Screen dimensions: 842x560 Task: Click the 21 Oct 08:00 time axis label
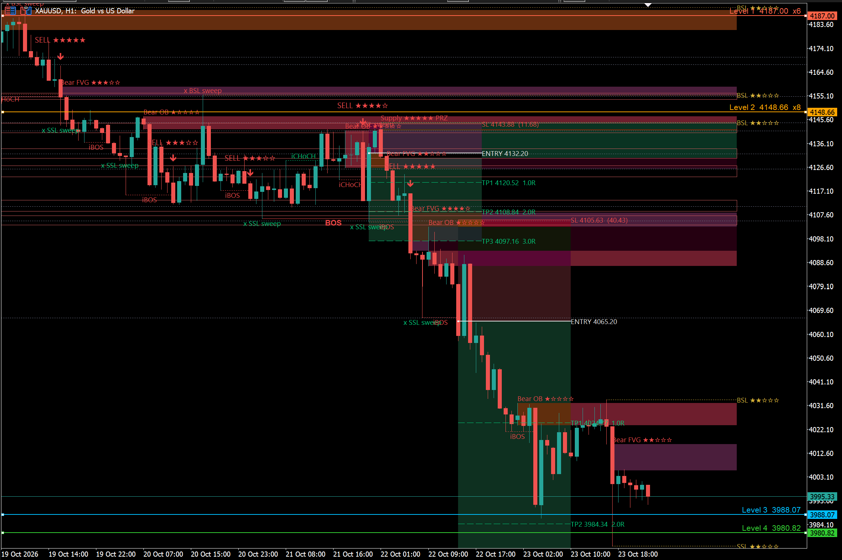(305, 554)
